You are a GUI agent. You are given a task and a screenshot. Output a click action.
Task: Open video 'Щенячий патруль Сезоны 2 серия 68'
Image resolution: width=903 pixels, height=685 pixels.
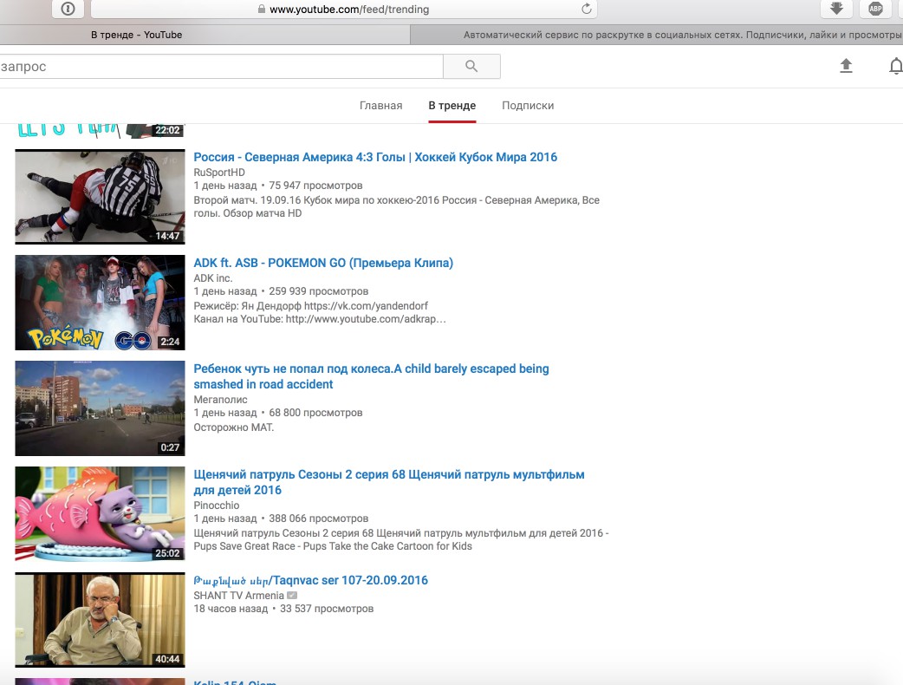pyautogui.click(x=389, y=482)
